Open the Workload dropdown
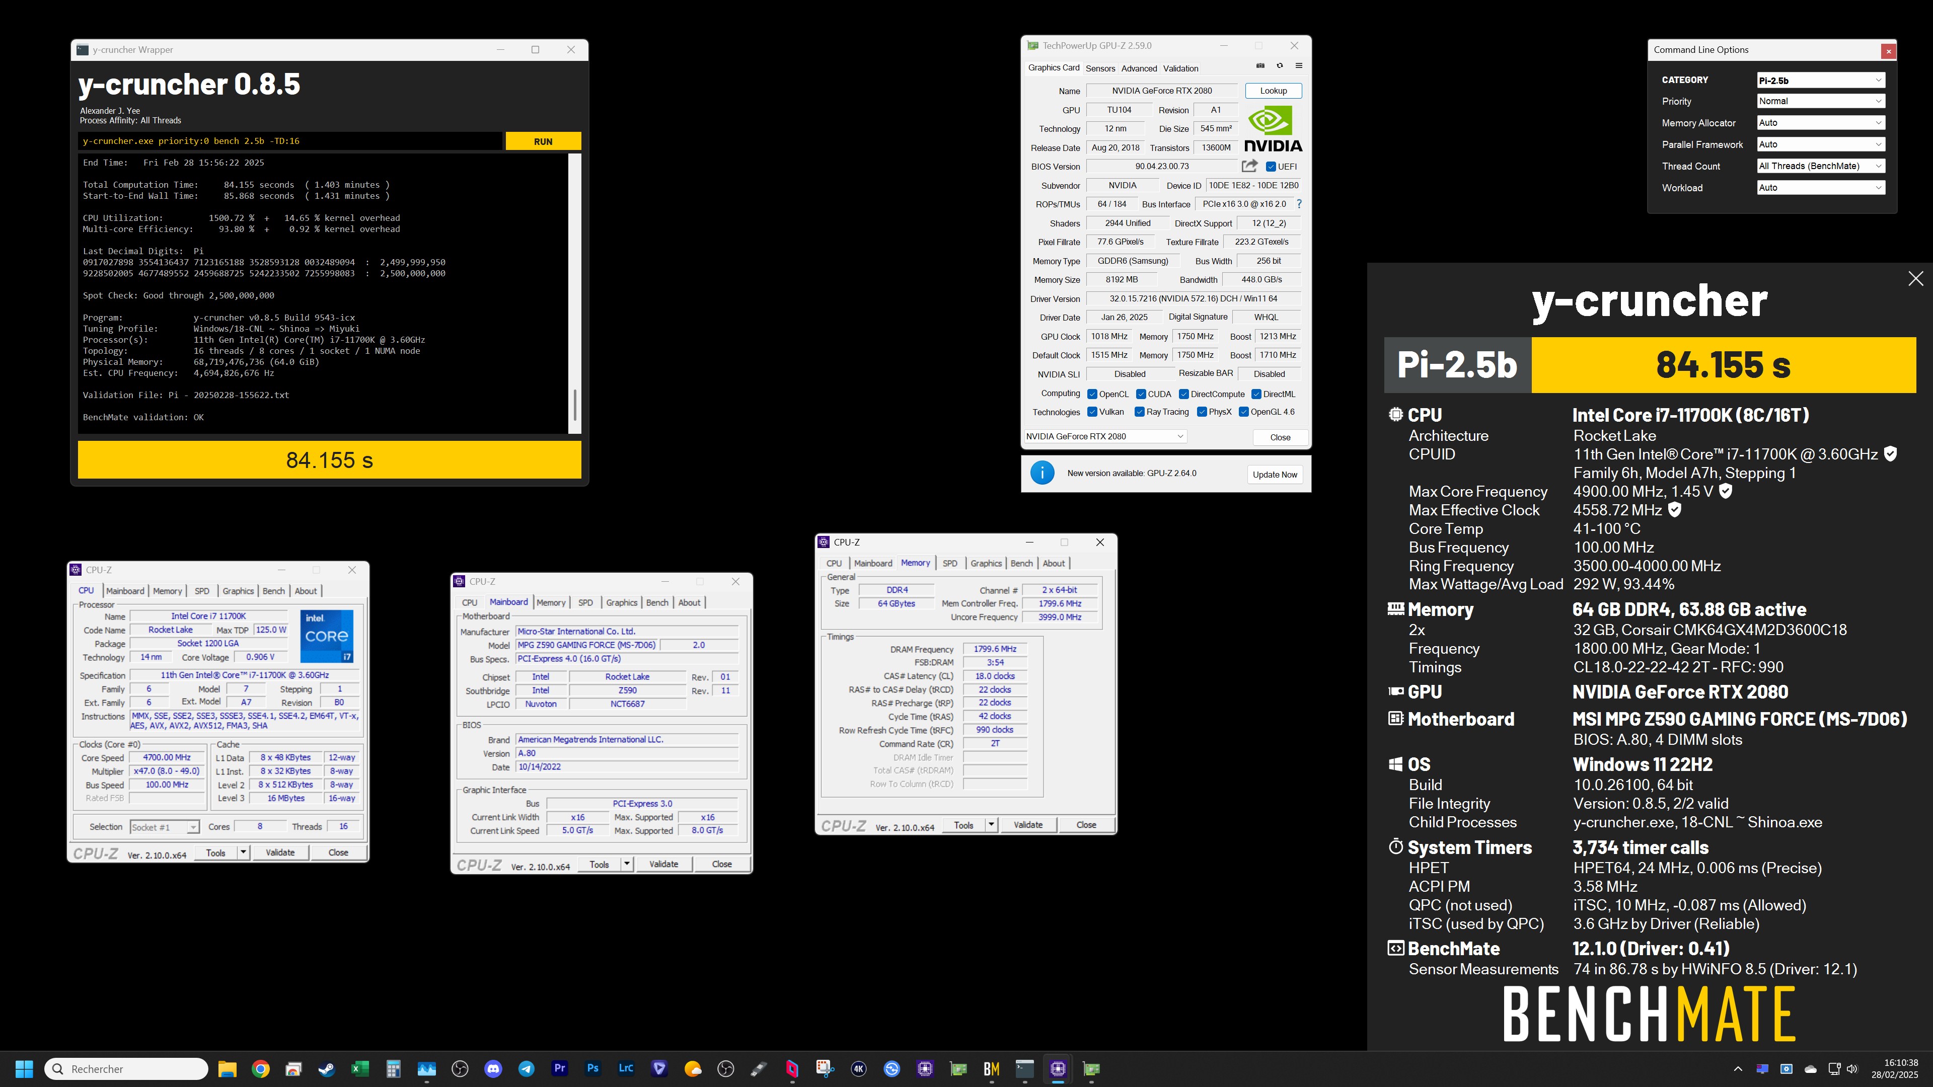 point(1820,188)
